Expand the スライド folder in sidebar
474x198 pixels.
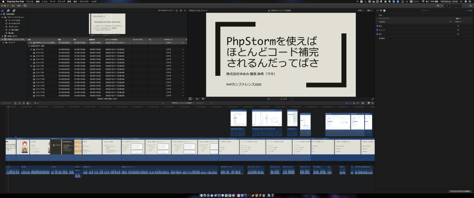pos(4,43)
